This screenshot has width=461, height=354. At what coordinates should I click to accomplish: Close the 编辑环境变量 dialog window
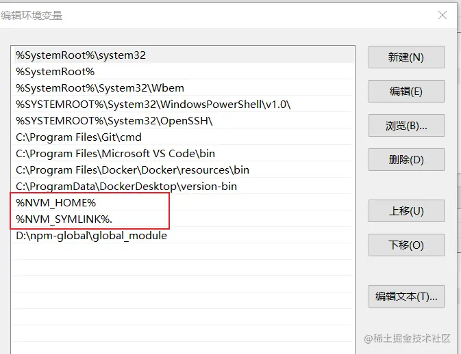443,14
